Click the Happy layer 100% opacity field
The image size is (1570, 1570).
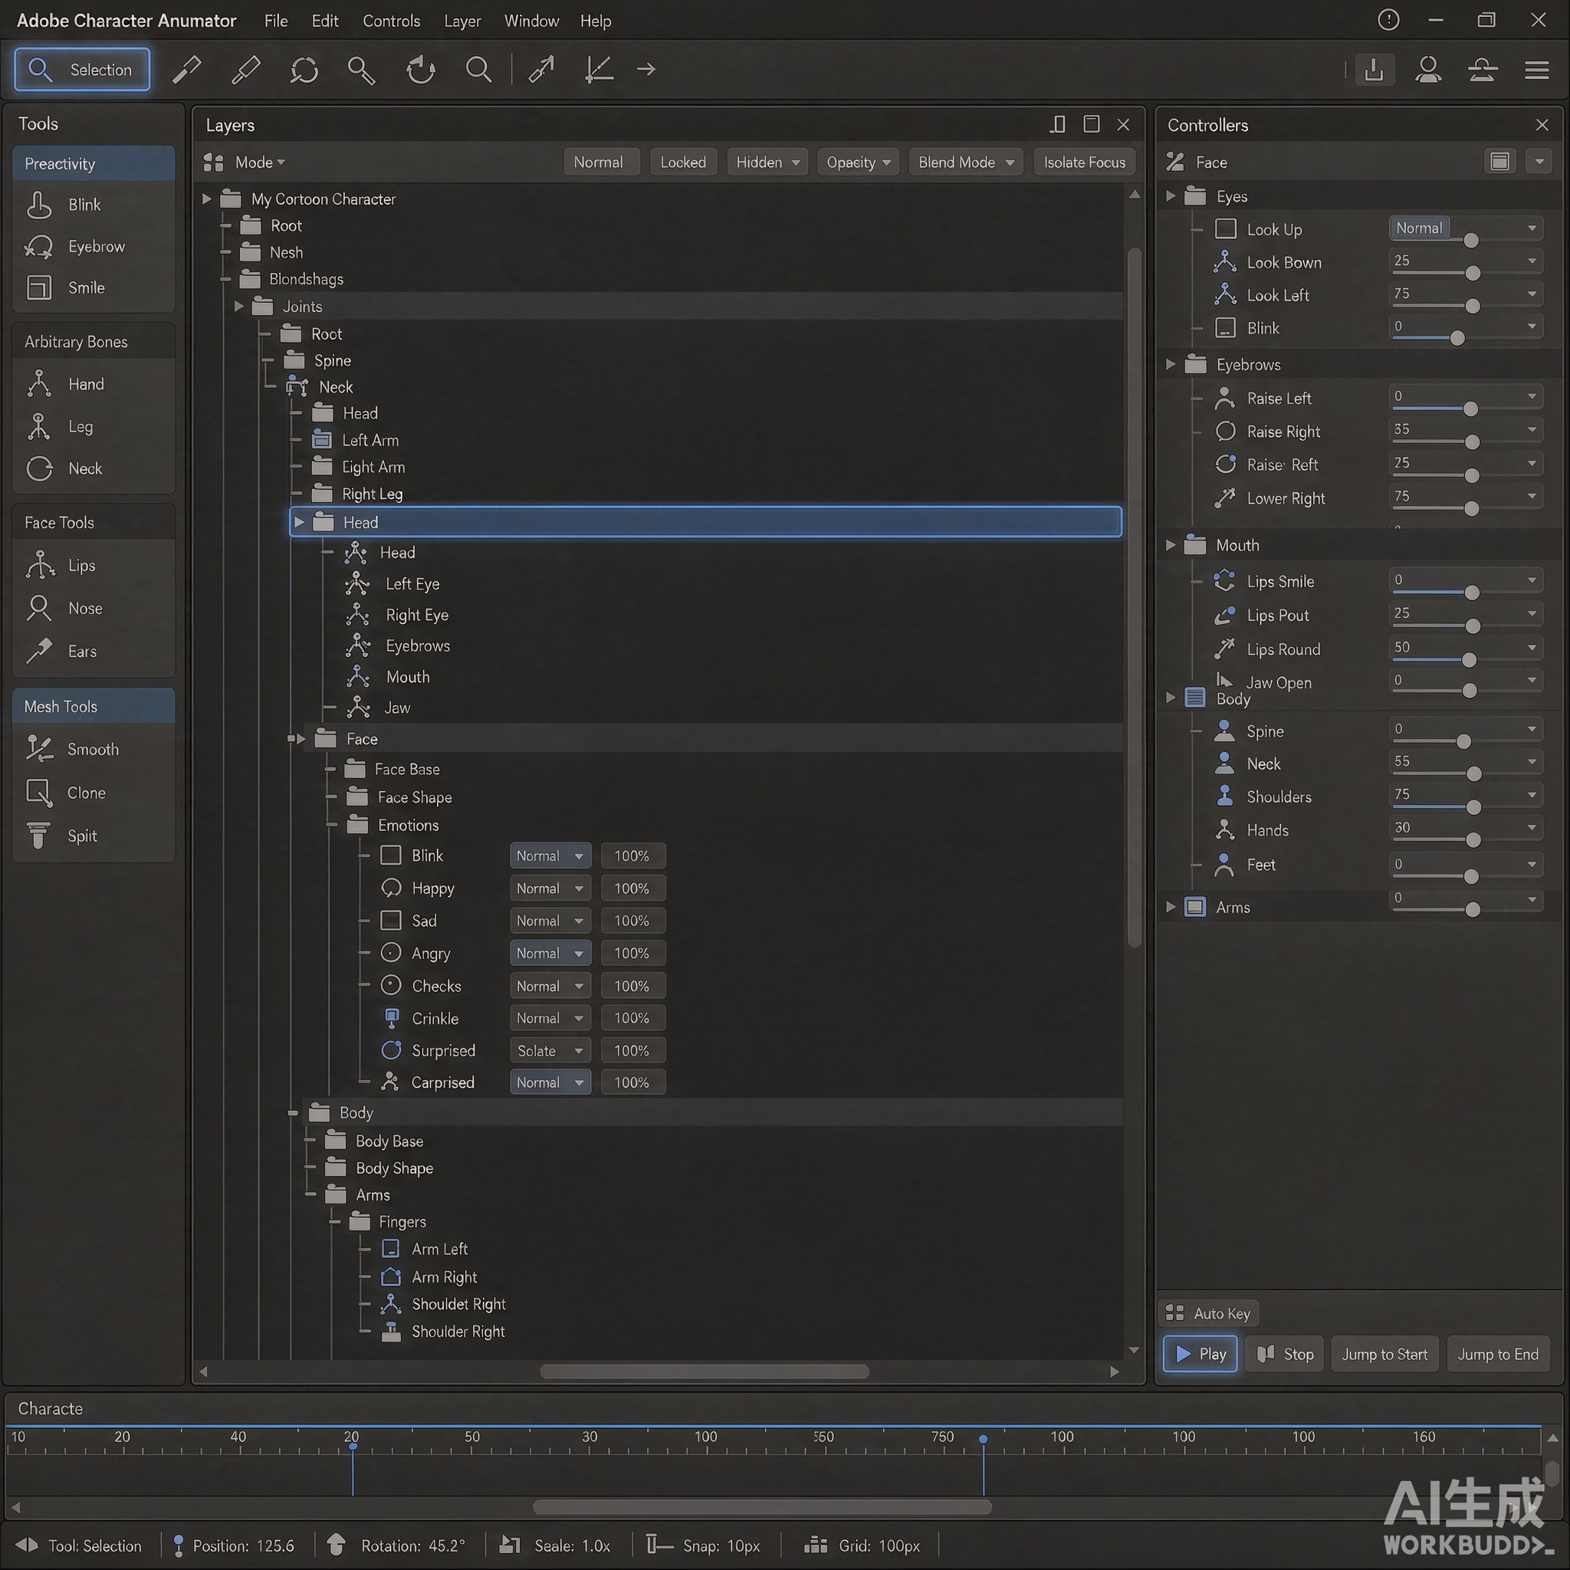coord(632,888)
